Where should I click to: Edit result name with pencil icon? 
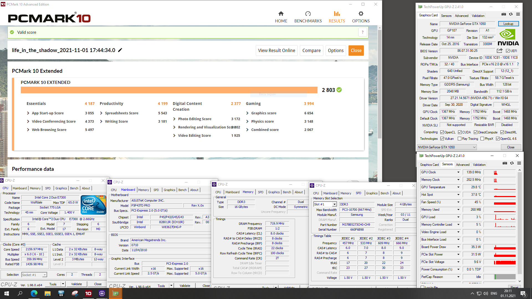point(120,50)
